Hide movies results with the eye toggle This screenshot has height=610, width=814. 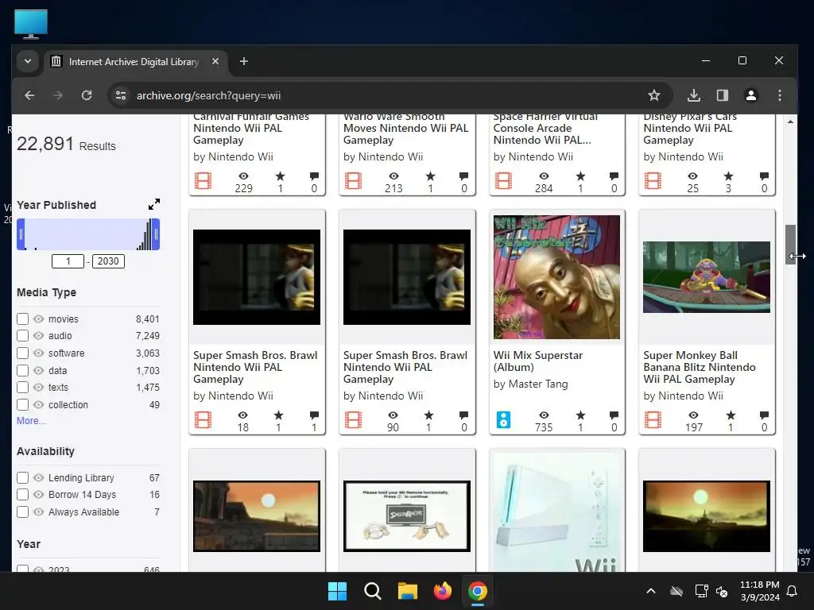point(38,319)
